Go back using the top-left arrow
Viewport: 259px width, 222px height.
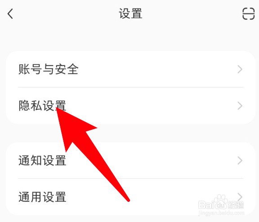(x=10, y=14)
